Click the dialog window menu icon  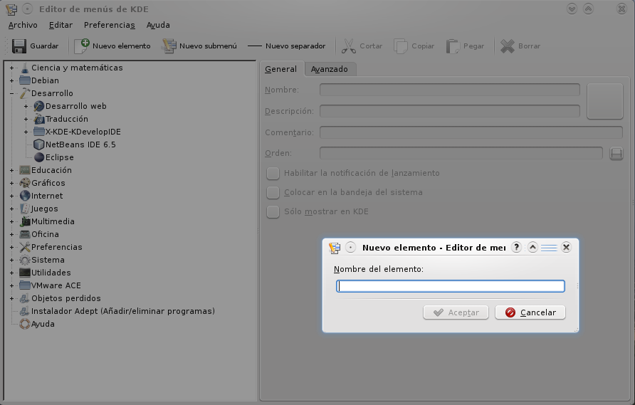[x=335, y=248]
